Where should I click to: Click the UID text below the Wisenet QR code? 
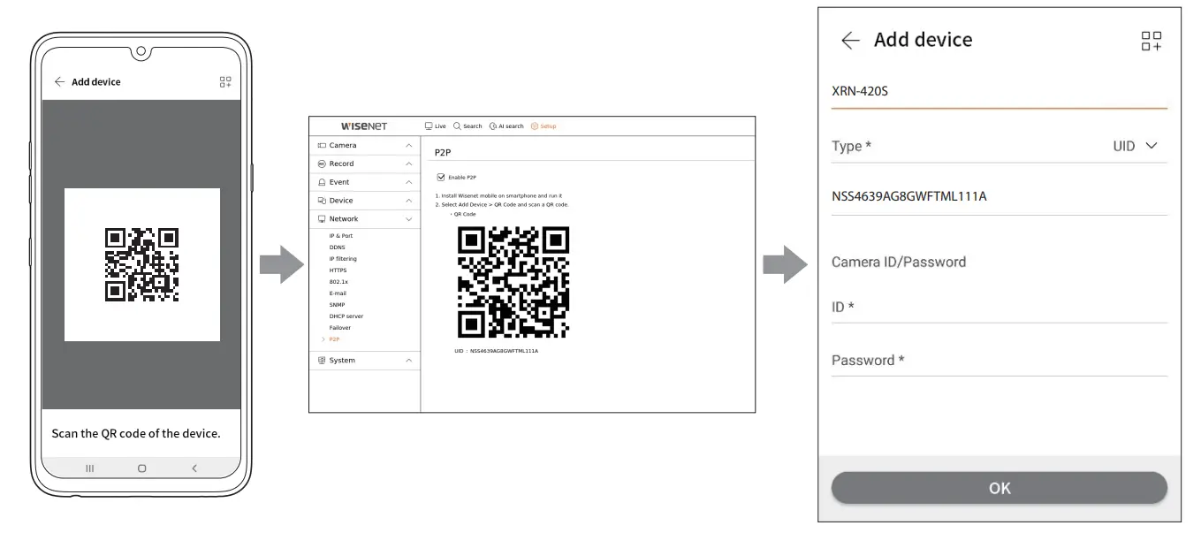[496, 351]
